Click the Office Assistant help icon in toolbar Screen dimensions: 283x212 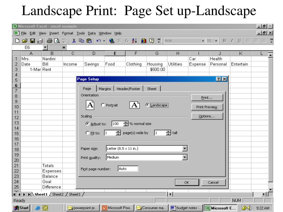pyautogui.click(x=152, y=41)
